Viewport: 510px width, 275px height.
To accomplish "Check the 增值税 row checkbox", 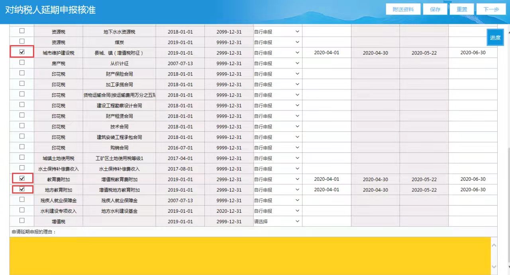I will click(22, 221).
